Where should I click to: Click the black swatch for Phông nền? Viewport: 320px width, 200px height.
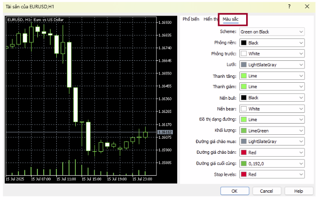pos(244,43)
